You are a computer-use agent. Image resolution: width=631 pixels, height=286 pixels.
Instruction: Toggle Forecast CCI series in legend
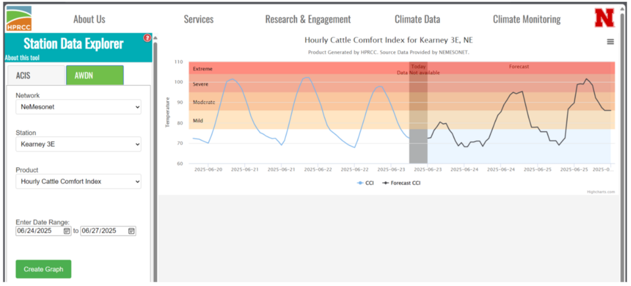pyautogui.click(x=401, y=183)
